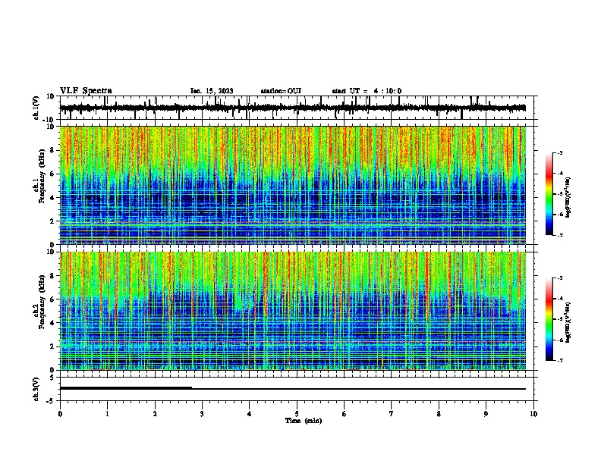Click time axis tick label "6"
The image size is (601, 464).
[345, 414]
